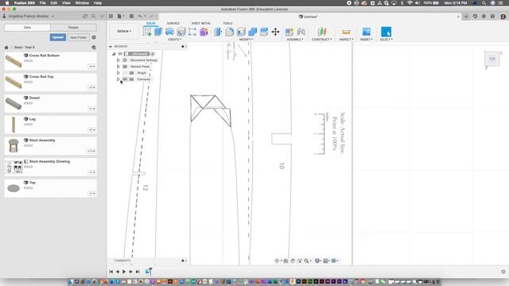This screenshot has width=509, height=286.
Task: Switch to the Tools tab
Action: tap(227, 23)
